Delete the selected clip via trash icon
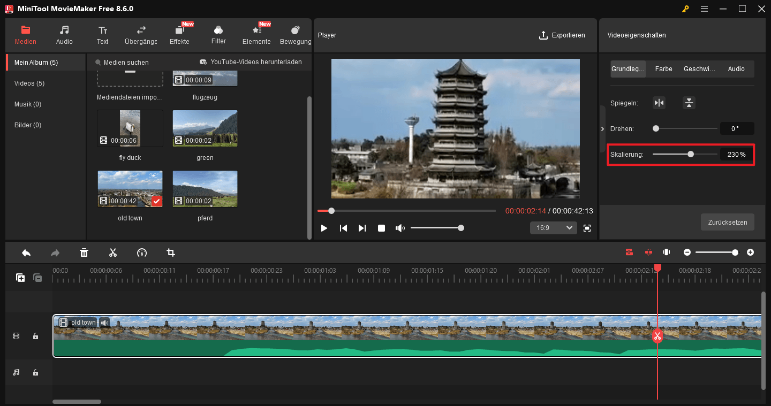 tap(84, 252)
